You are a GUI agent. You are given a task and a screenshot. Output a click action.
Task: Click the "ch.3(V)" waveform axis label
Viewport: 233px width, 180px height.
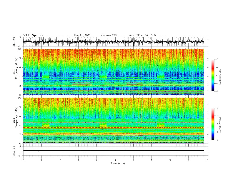14,151
